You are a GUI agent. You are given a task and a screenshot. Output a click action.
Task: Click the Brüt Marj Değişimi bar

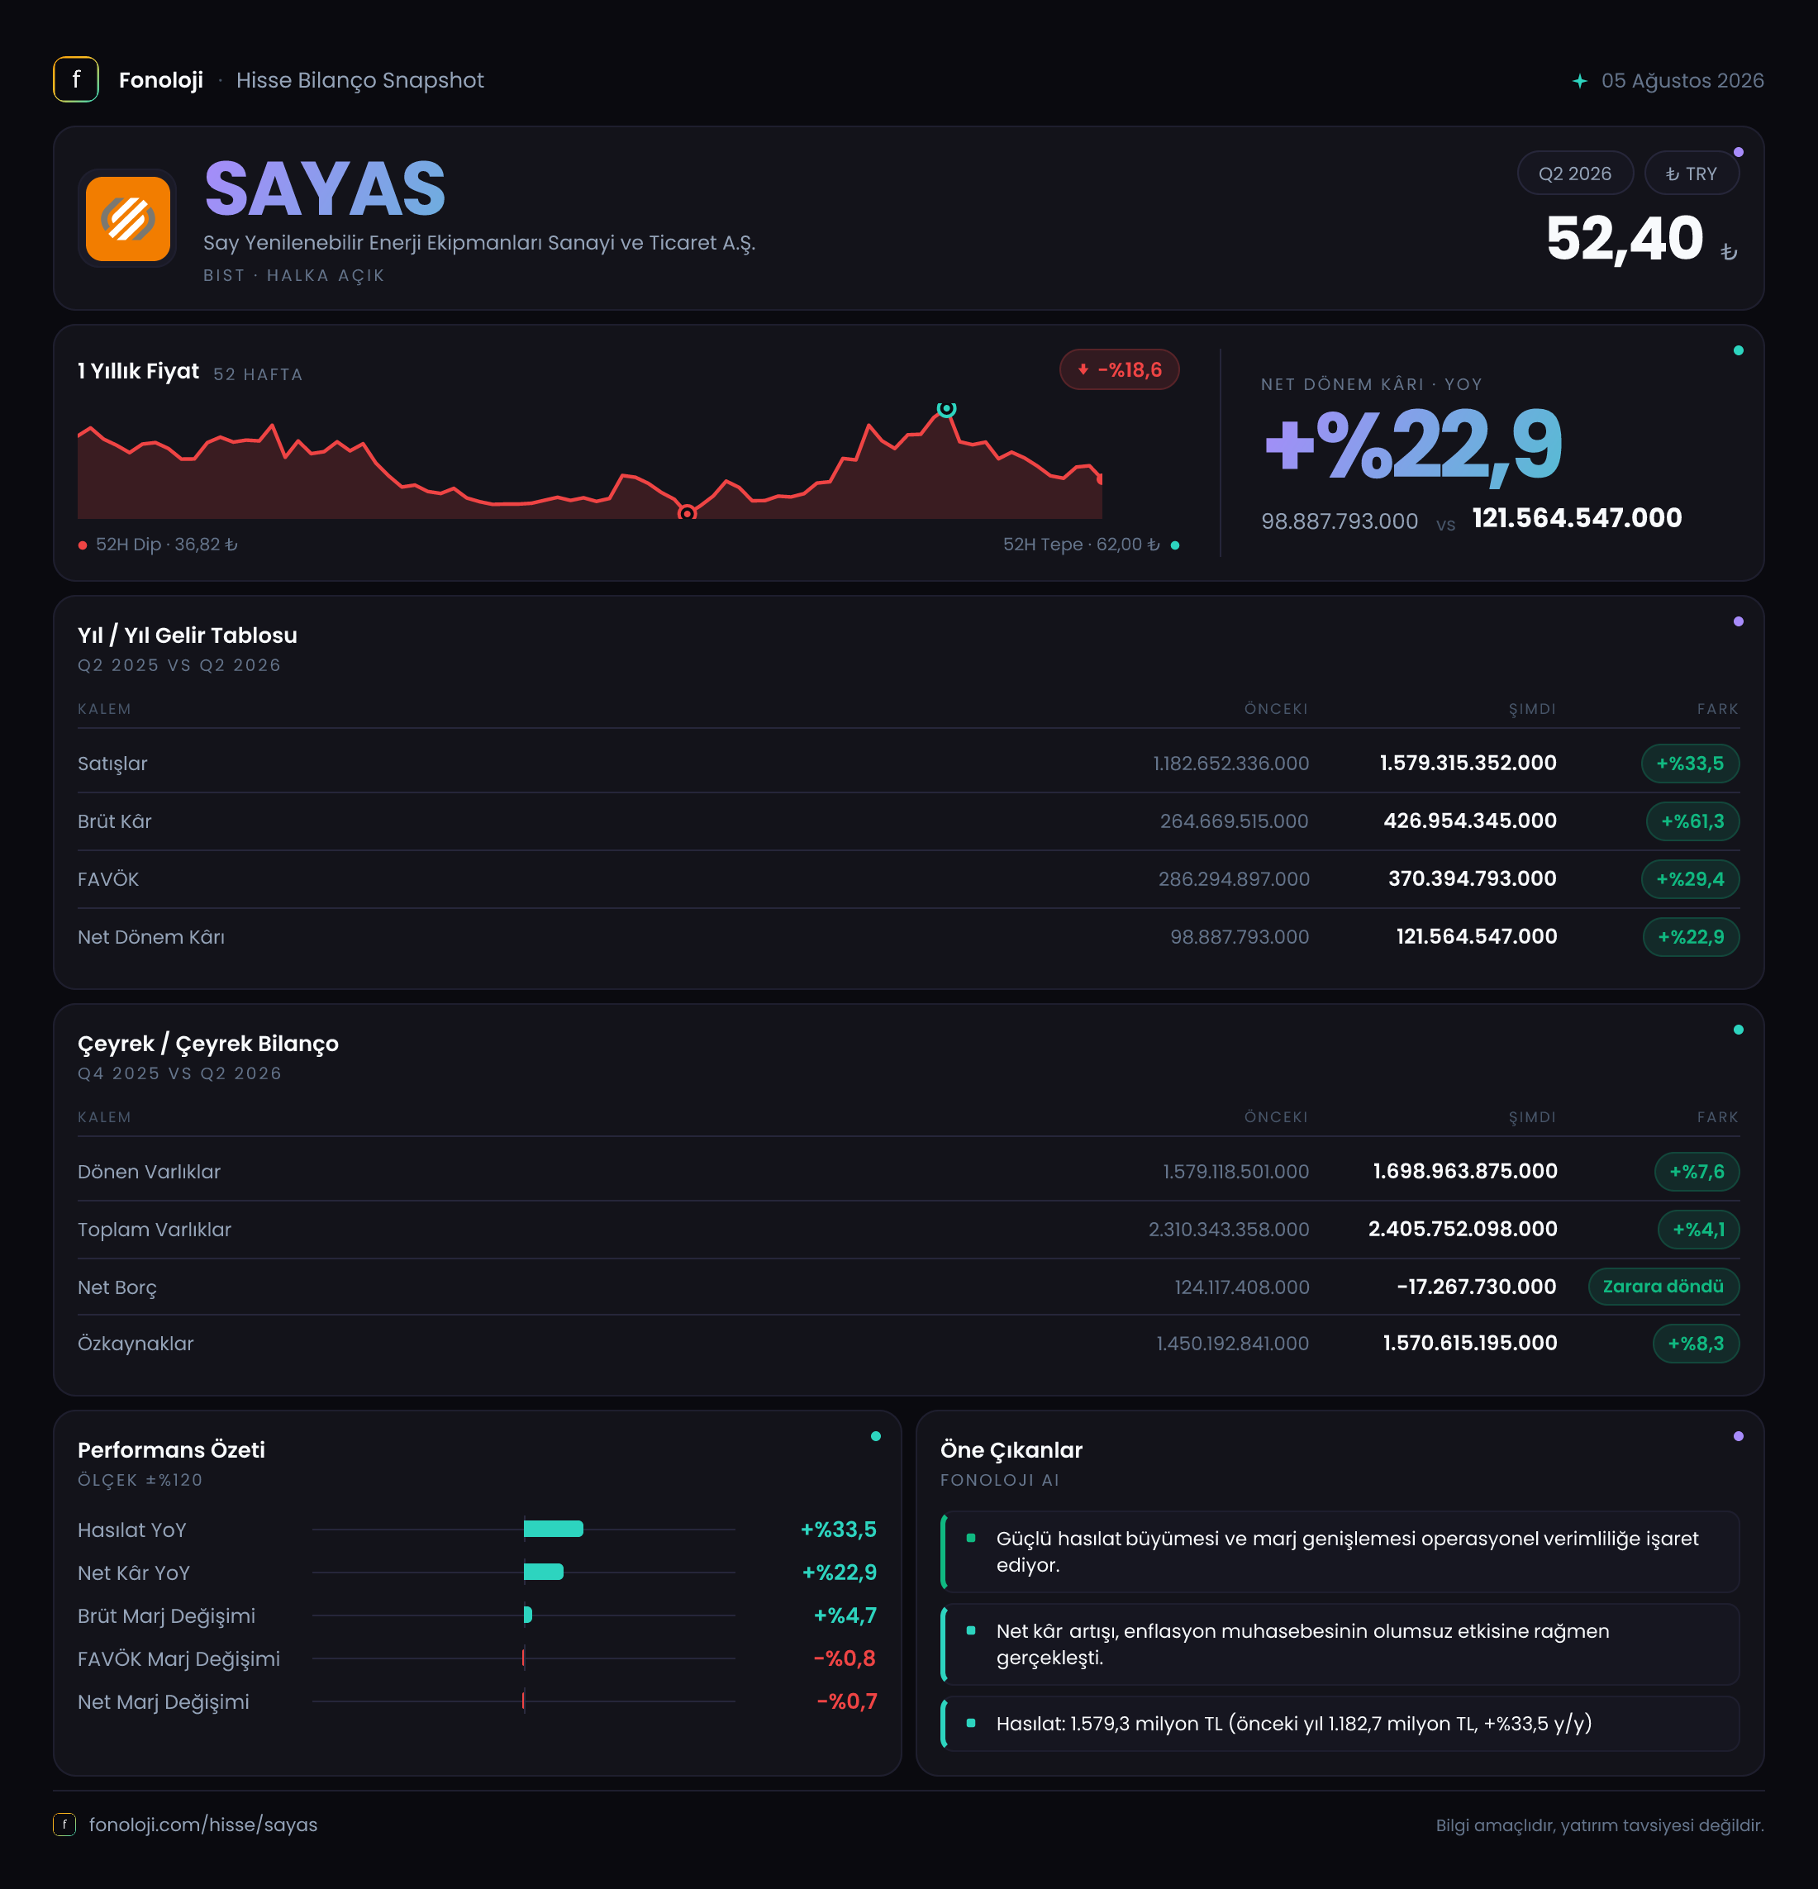click(x=527, y=1615)
